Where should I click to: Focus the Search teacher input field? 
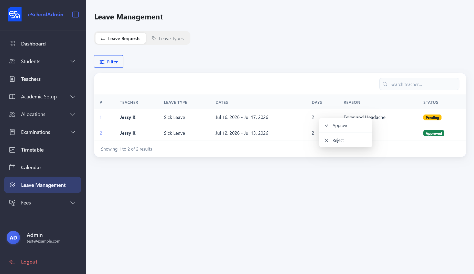pyautogui.click(x=419, y=84)
